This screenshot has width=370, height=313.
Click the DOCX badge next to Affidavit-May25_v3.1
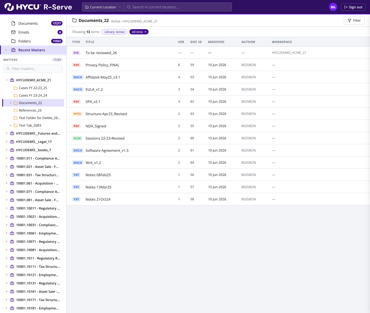point(78,77)
